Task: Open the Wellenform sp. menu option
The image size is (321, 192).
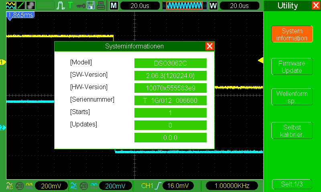Action: [292, 97]
